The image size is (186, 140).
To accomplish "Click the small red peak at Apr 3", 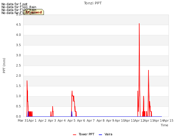I will (53, 106).
